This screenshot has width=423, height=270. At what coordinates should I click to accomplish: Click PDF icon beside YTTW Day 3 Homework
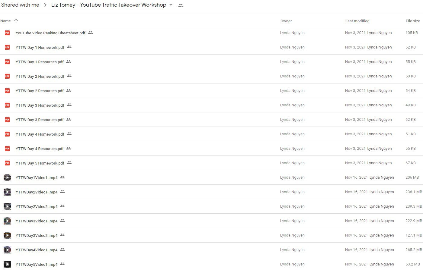click(x=7, y=105)
